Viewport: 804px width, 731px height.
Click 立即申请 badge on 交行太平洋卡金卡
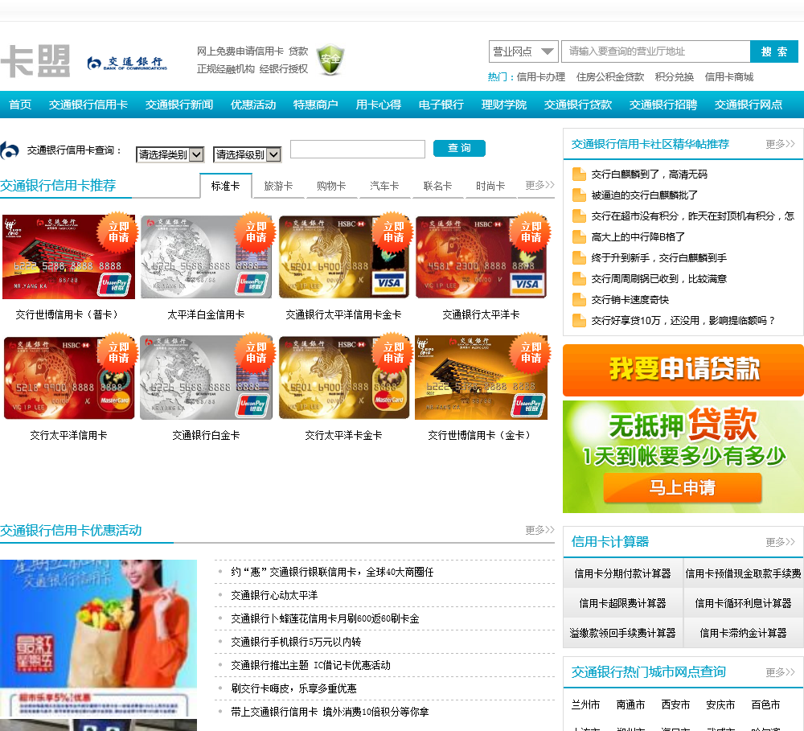(393, 352)
